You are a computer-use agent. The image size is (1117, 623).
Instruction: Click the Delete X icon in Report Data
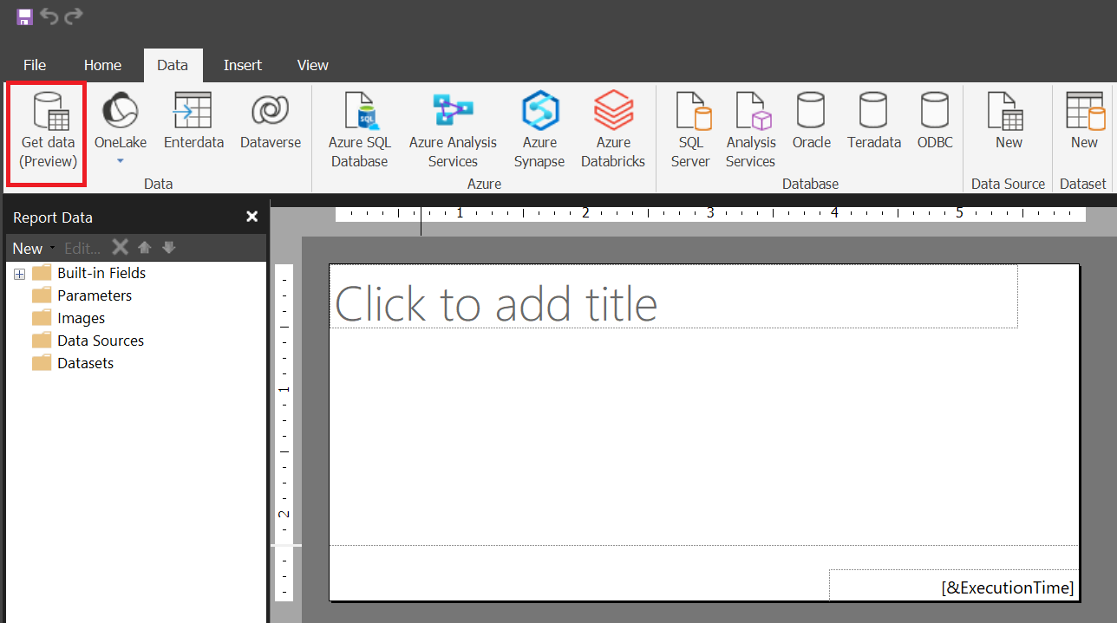tap(121, 248)
